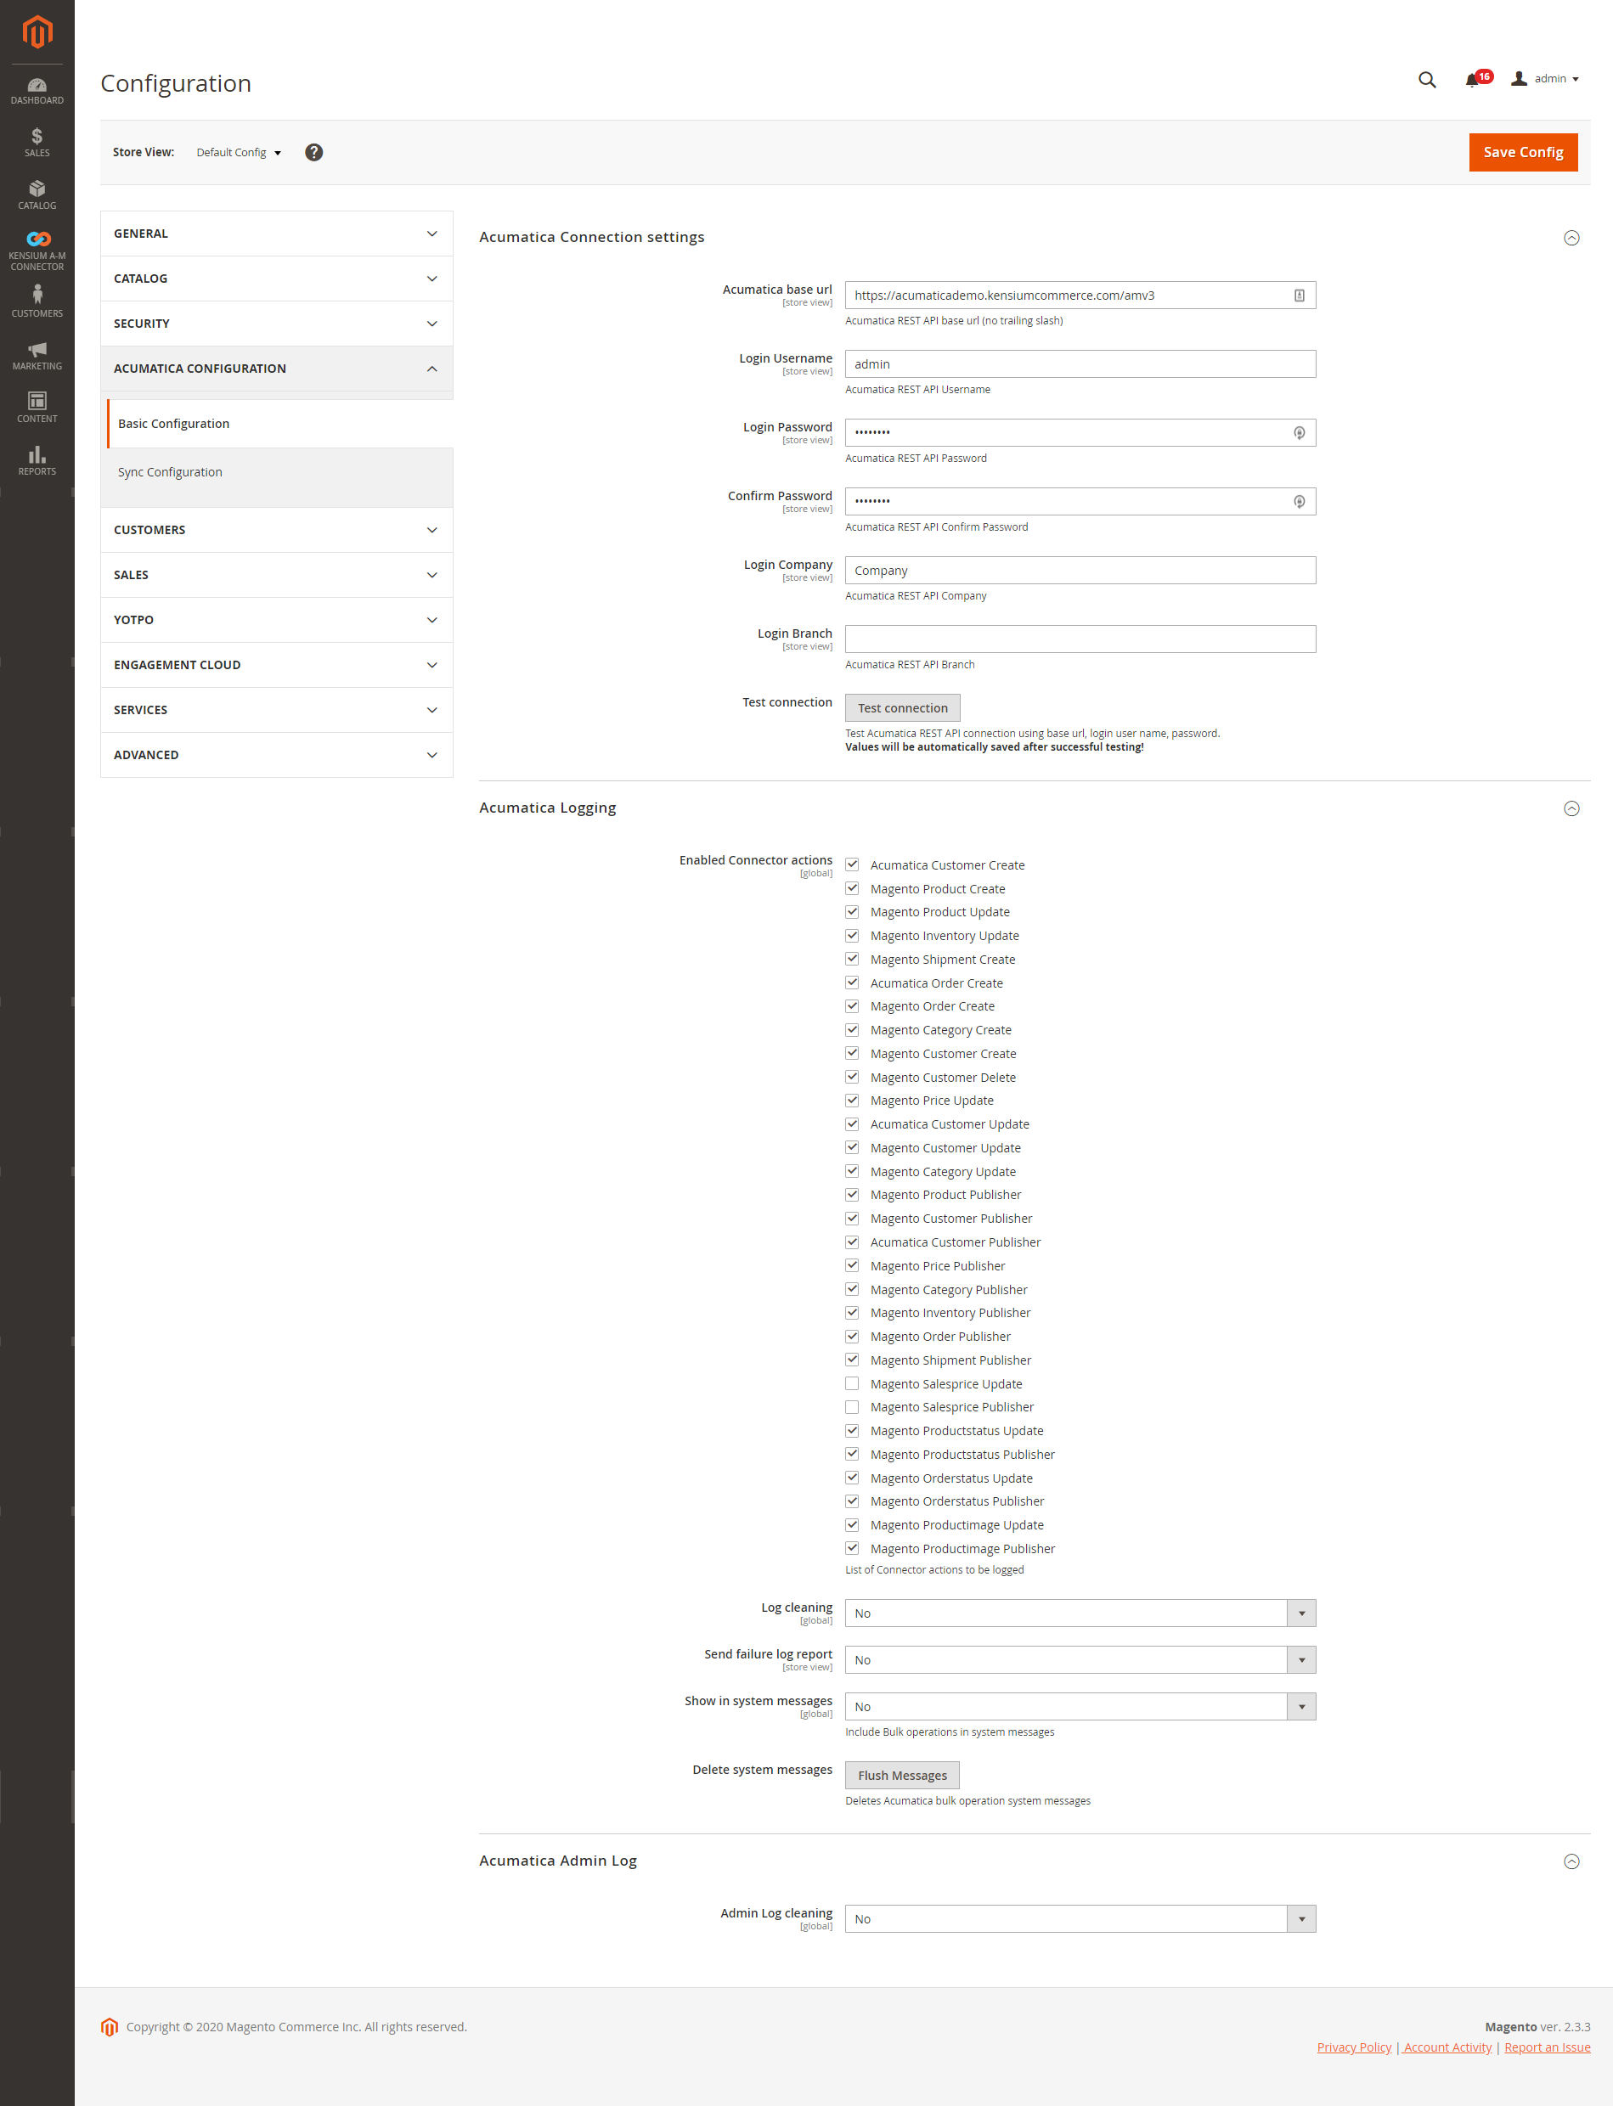Uncheck Magento Inventory Update logging
This screenshot has height=2106, width=1613.
coord(852,937)
